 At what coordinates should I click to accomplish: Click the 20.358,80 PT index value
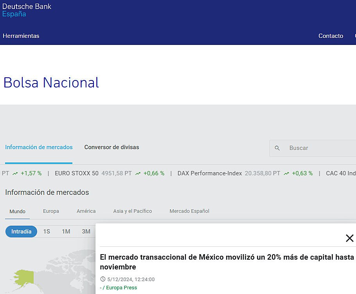[x=263, y=173]
